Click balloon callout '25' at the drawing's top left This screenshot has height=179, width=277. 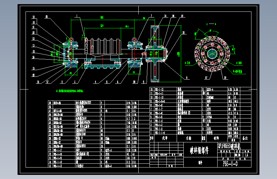[47, 17]
